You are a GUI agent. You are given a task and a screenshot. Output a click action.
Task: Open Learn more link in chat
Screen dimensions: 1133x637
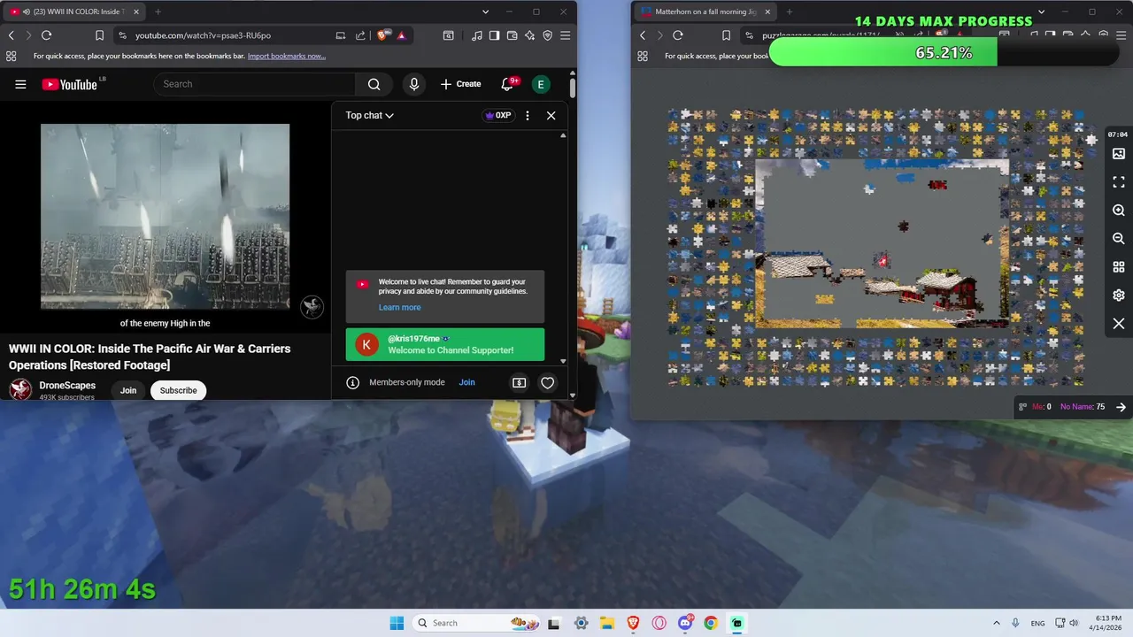point(399,307)
